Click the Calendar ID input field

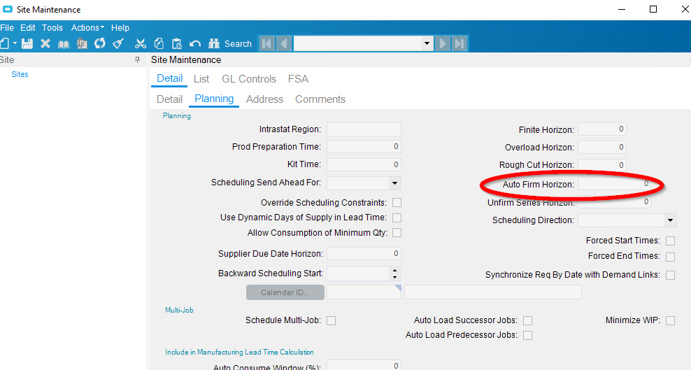(x=364, y=292)
